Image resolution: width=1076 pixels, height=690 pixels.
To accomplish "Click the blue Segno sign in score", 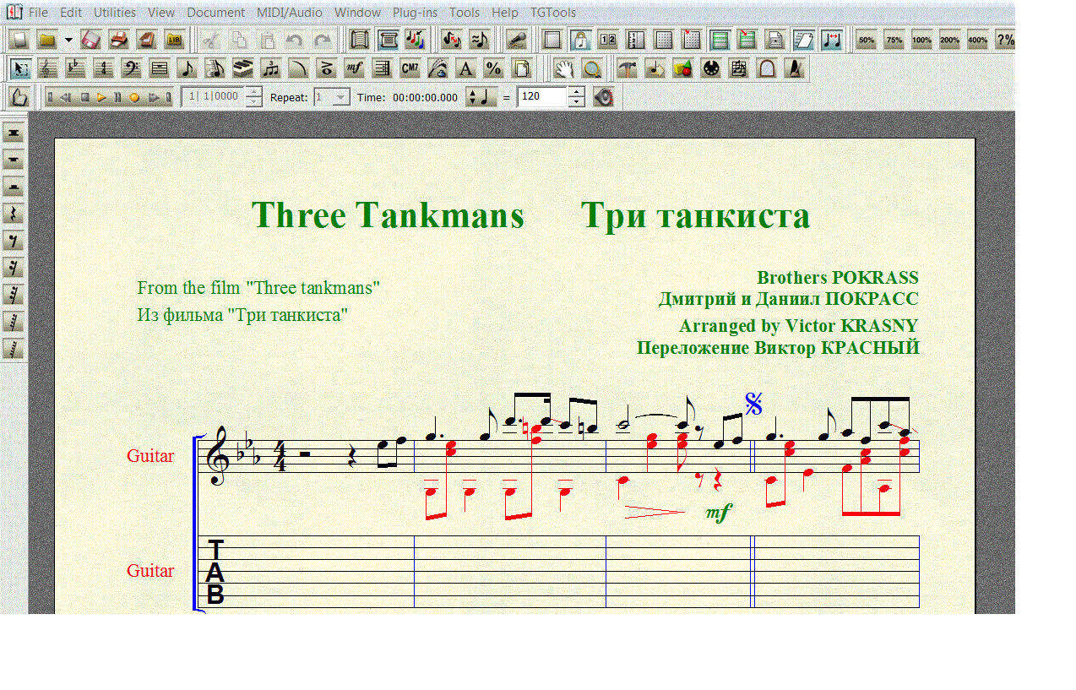I will coord(754,404).
